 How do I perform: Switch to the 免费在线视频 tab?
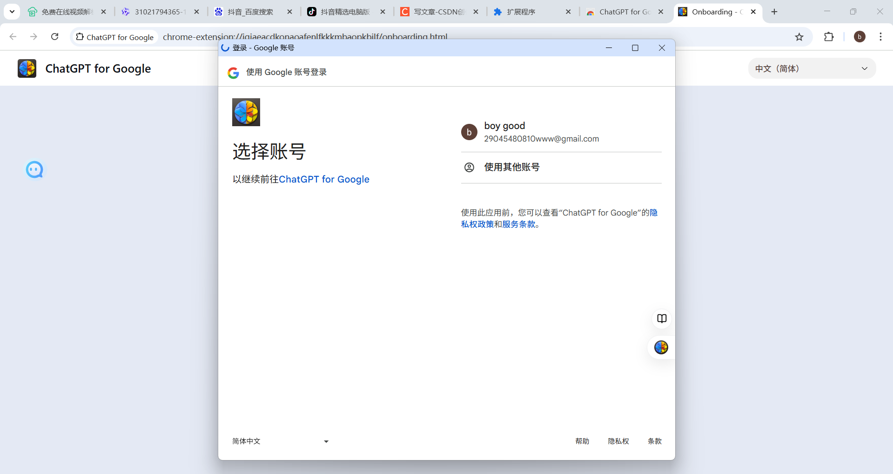point(67,12)
